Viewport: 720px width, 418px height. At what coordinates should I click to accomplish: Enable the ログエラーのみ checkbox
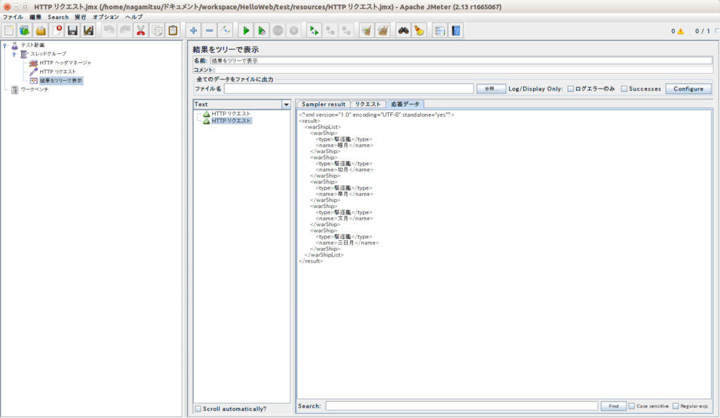[x=571, y=89]
